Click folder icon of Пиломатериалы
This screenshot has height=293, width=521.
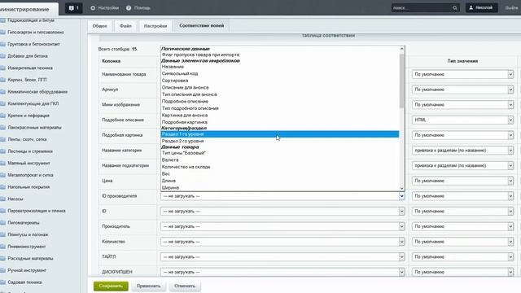pyautogui.click(x=2, y=223)
